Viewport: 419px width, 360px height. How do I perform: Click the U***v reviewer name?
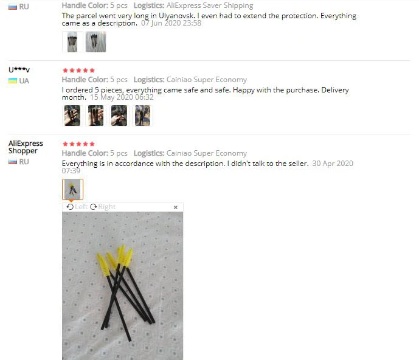pyautogui.click(x=19, y=70)
